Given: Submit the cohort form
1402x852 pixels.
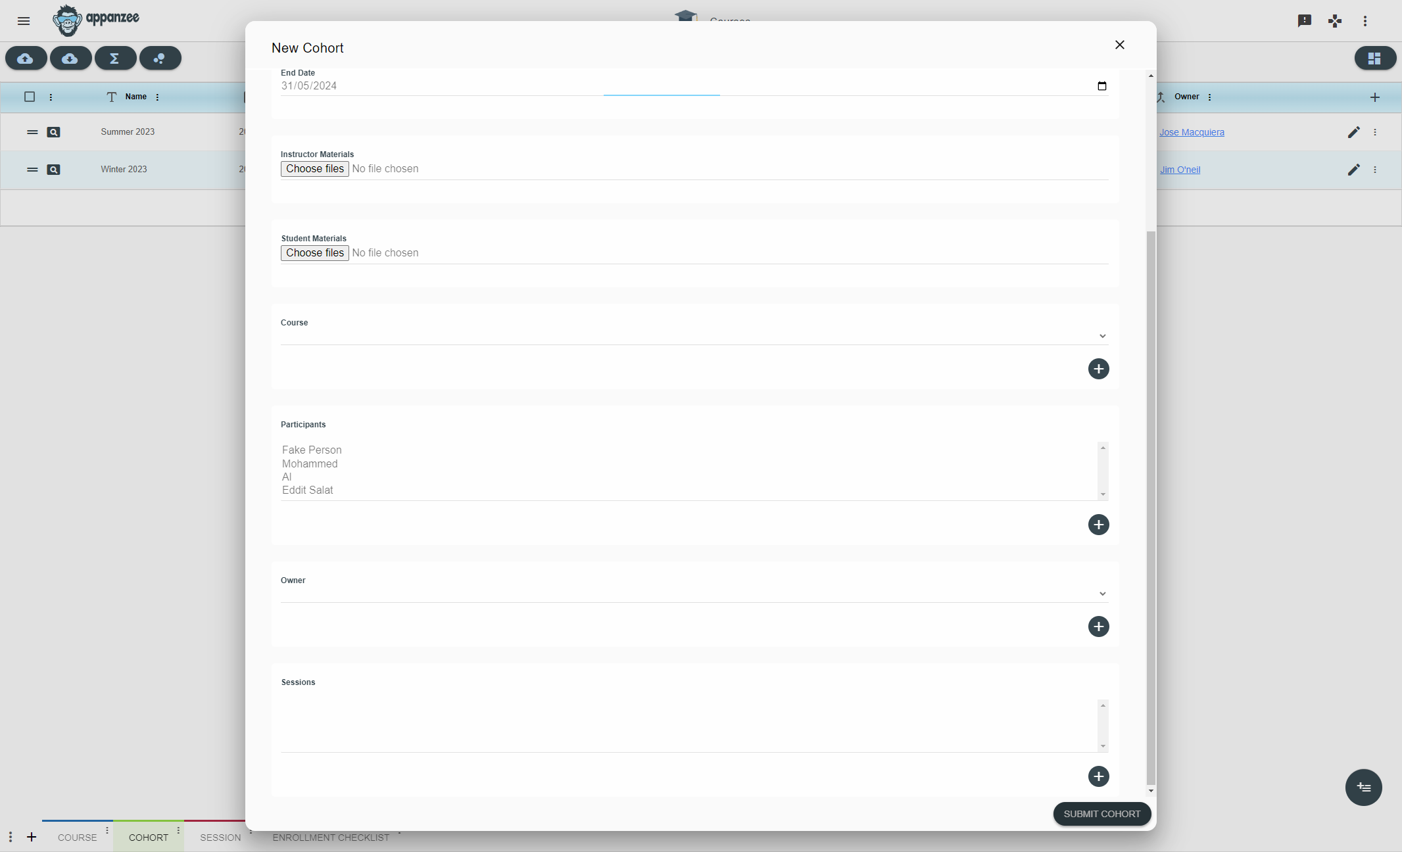Looking at the screenshot, I should point(1102,814).
